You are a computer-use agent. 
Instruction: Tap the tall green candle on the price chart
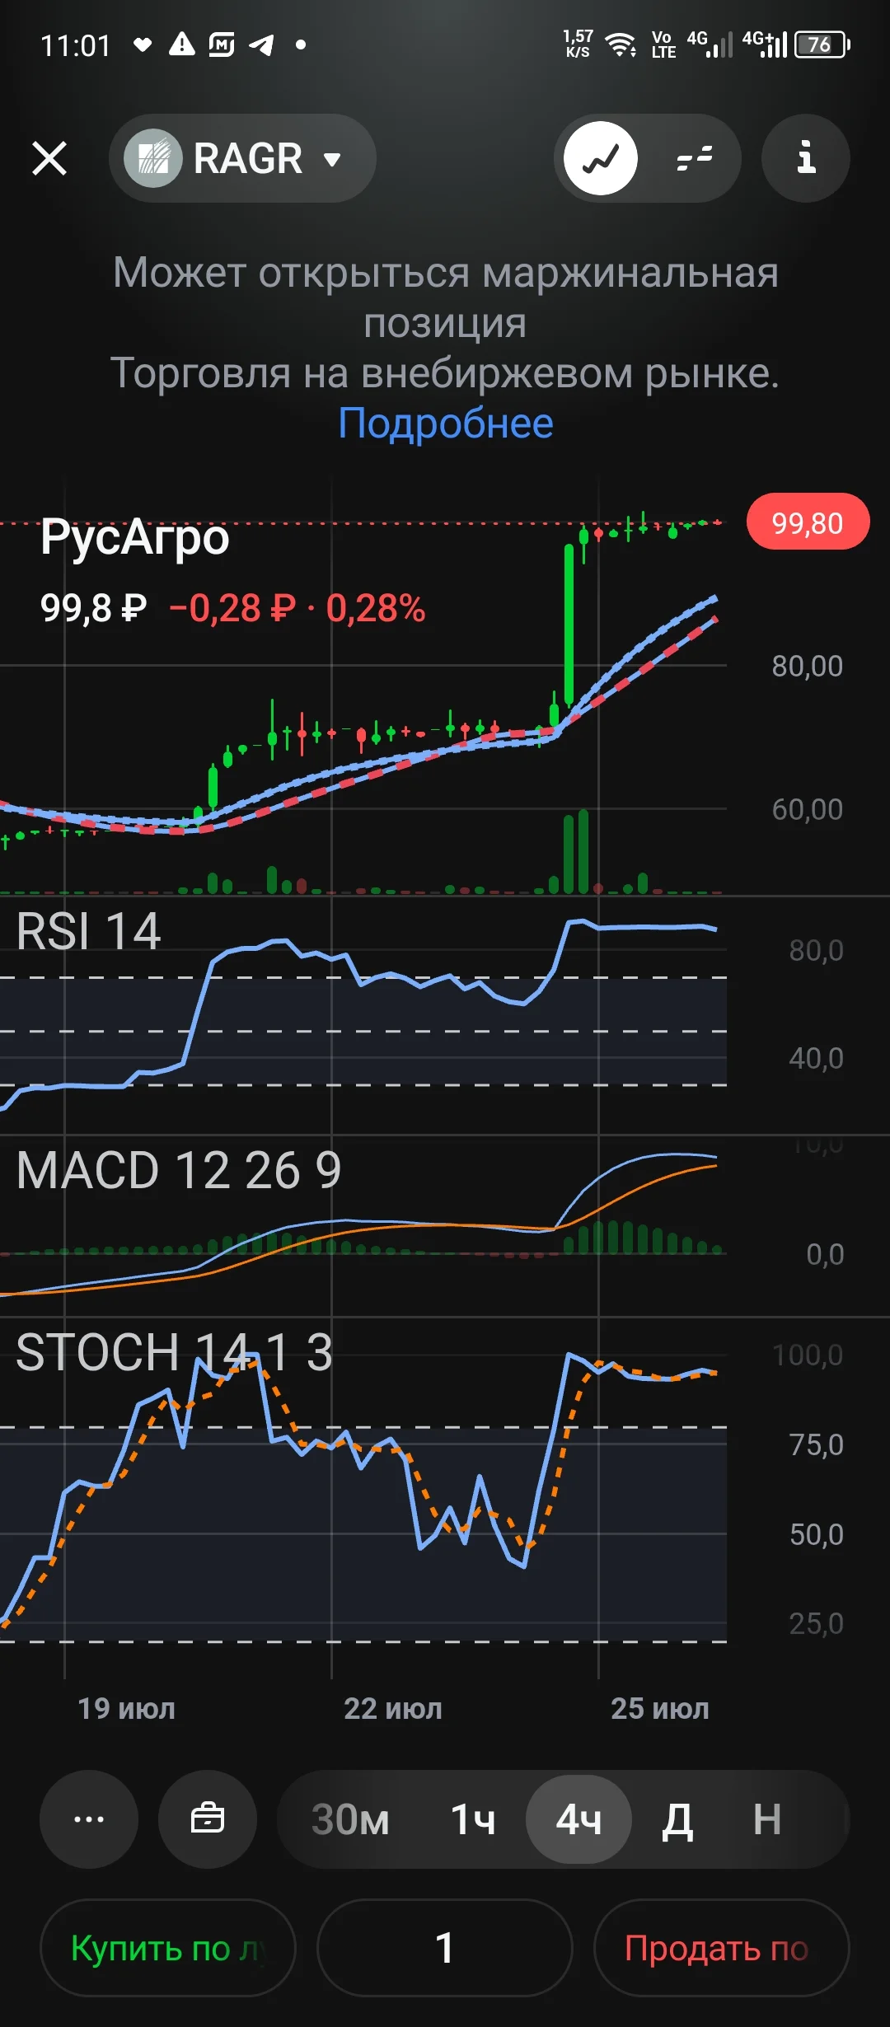(569, 625)
